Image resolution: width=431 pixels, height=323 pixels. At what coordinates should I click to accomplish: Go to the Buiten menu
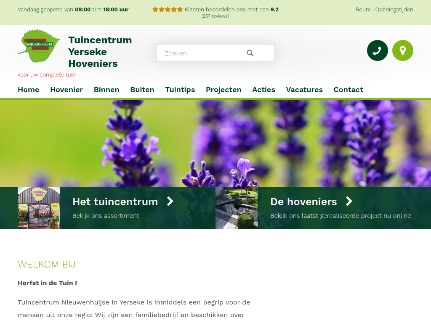[142, 90]
